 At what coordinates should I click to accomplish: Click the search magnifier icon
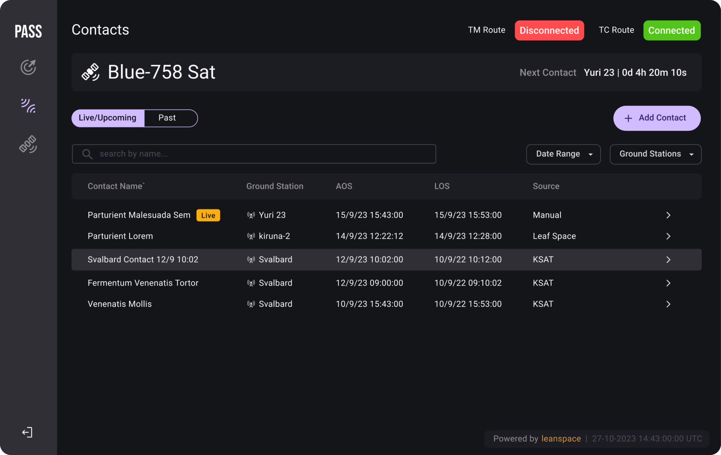87,154
